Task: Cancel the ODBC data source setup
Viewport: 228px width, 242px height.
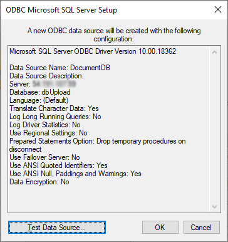Action: [202, 227]
